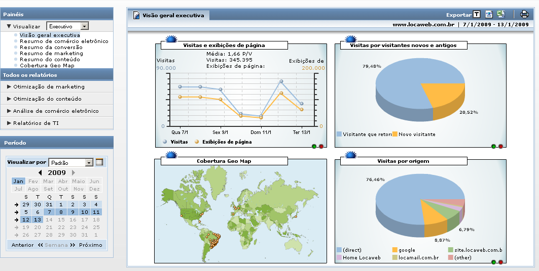Click the report page icon beside Visão geral executiva

(x=136, y=15)
